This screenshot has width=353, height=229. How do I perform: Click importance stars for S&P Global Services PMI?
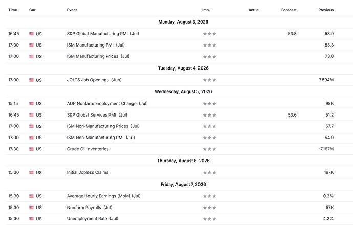(209, 115)
